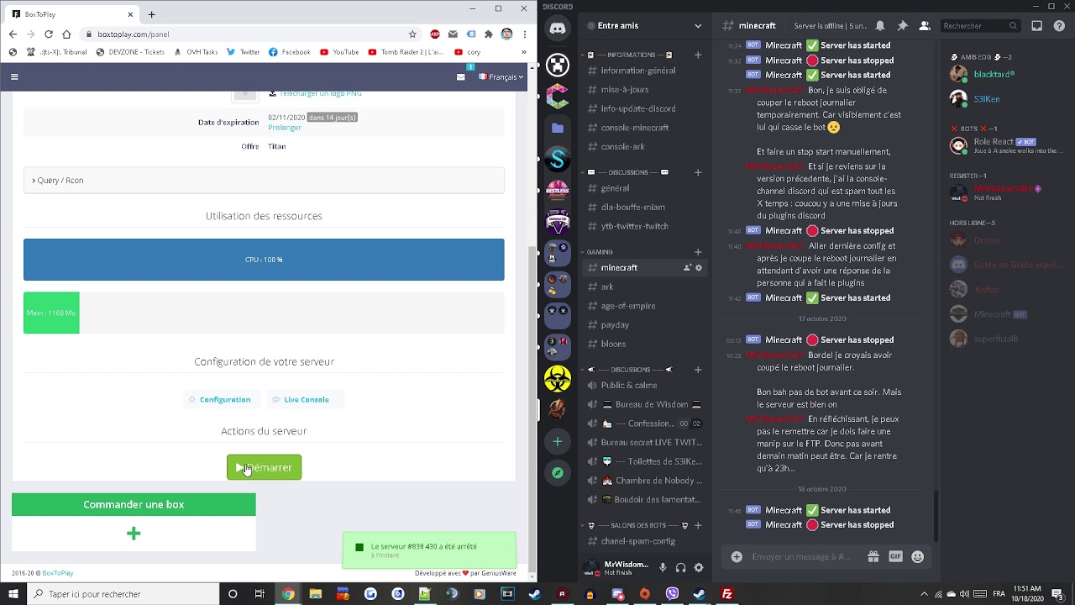Add a server with the green plus icon

(558, 442)
